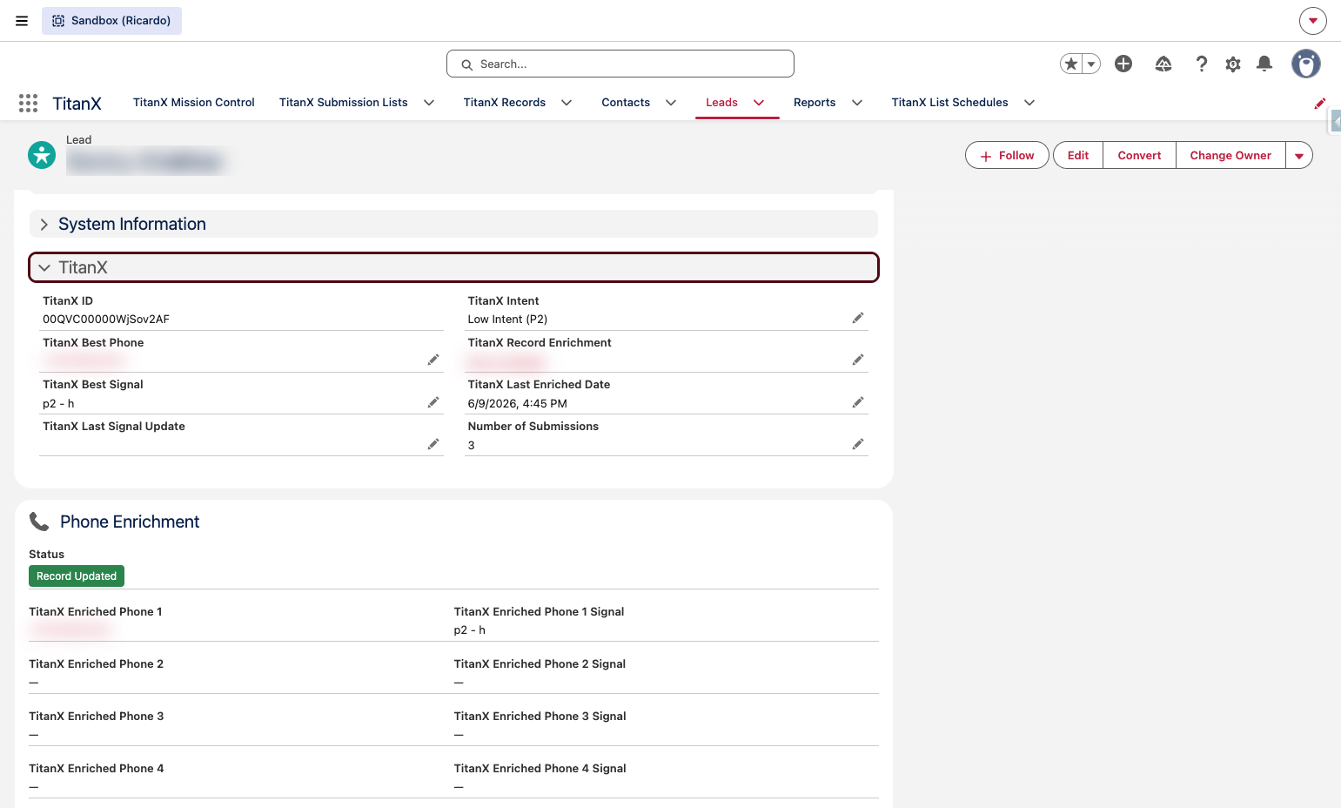Image resolution: width=1341 pixels, height=808 pixels.
Task: Click the global Search field
Action: click(620, 64)
